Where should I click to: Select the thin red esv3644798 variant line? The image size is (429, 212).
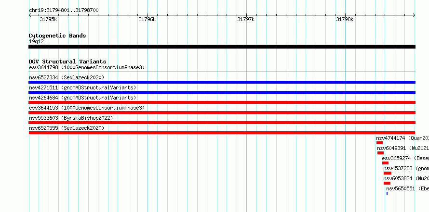(x=222, y=72)
